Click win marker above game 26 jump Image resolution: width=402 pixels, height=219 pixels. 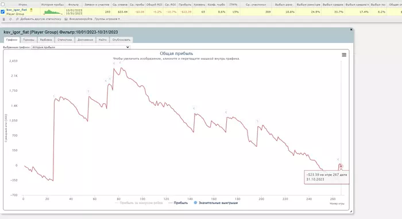coord(54,96)
